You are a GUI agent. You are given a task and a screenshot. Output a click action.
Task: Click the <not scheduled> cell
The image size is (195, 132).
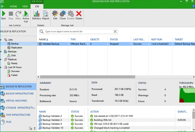coord(160,44)
